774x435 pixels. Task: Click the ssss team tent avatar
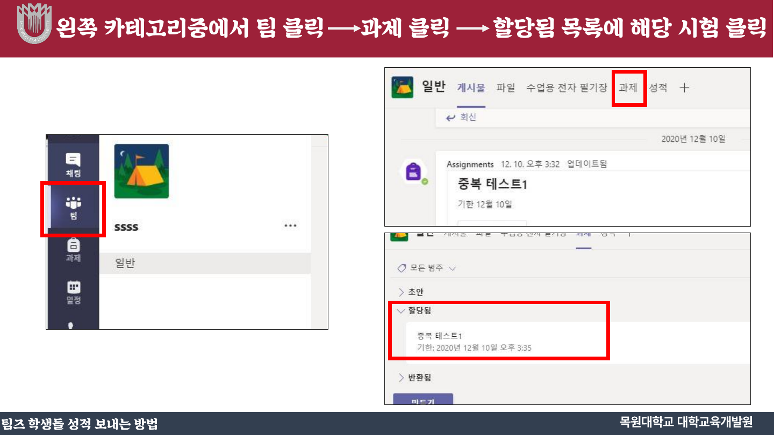pyautogui.click(x=141, y=171)
